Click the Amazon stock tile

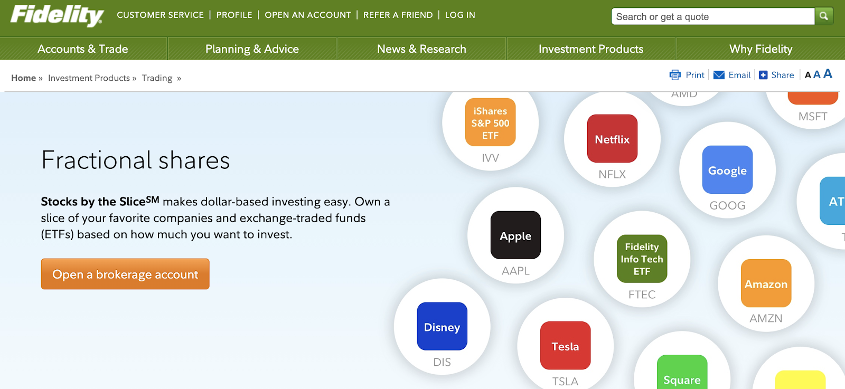point(766,283)
